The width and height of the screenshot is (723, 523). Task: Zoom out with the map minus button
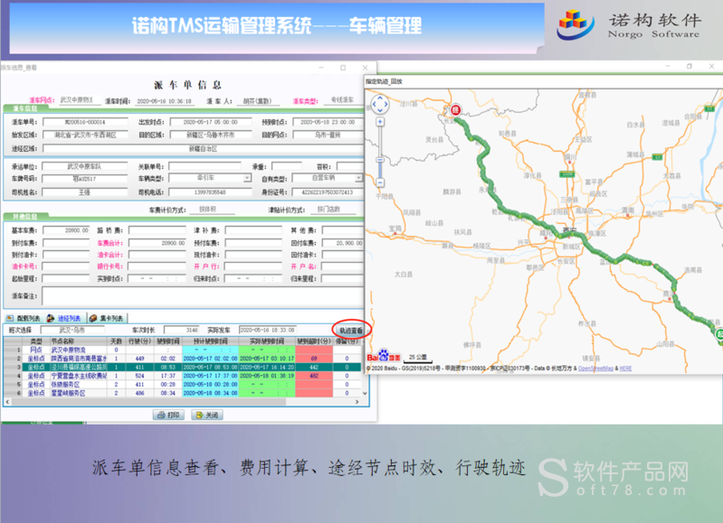380,182
